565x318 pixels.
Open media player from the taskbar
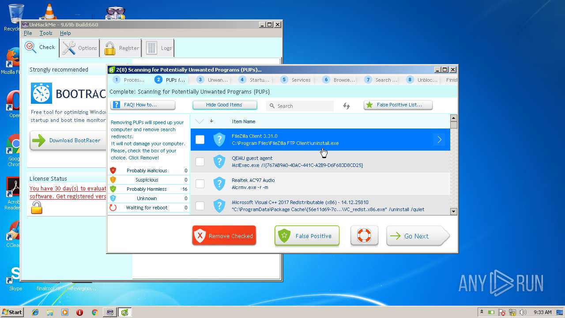coord(65,312)
